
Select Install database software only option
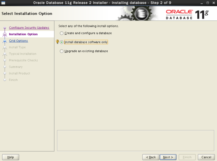pos(62,42)
